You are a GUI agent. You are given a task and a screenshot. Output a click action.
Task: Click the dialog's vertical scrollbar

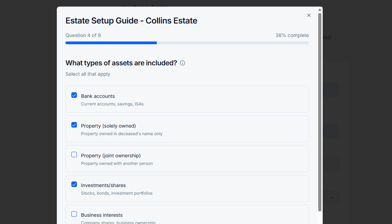pos(320,111)
